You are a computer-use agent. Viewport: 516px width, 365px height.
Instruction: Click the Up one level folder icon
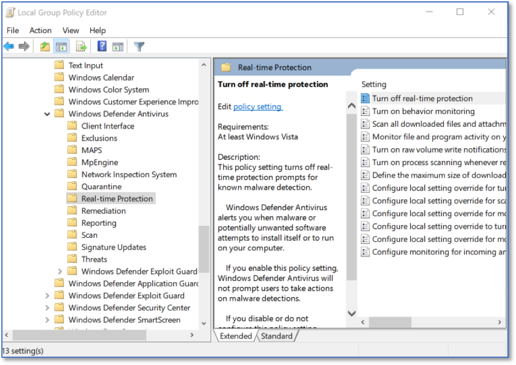pos(45,46)
